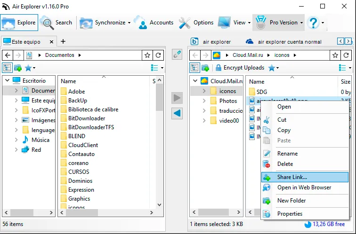Select video00 in the cloud tree

pos(229,121)
